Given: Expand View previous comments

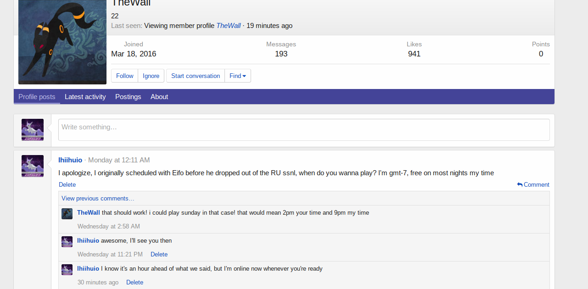Looking at the screenshot, I should (x=98, y=198).
